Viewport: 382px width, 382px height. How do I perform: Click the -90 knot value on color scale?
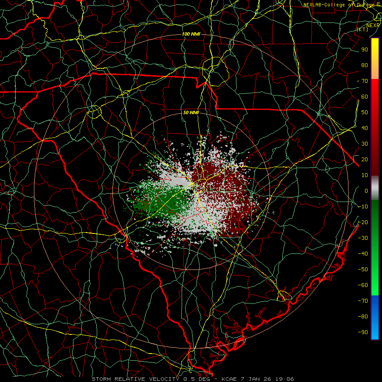[x=363, y=332]
